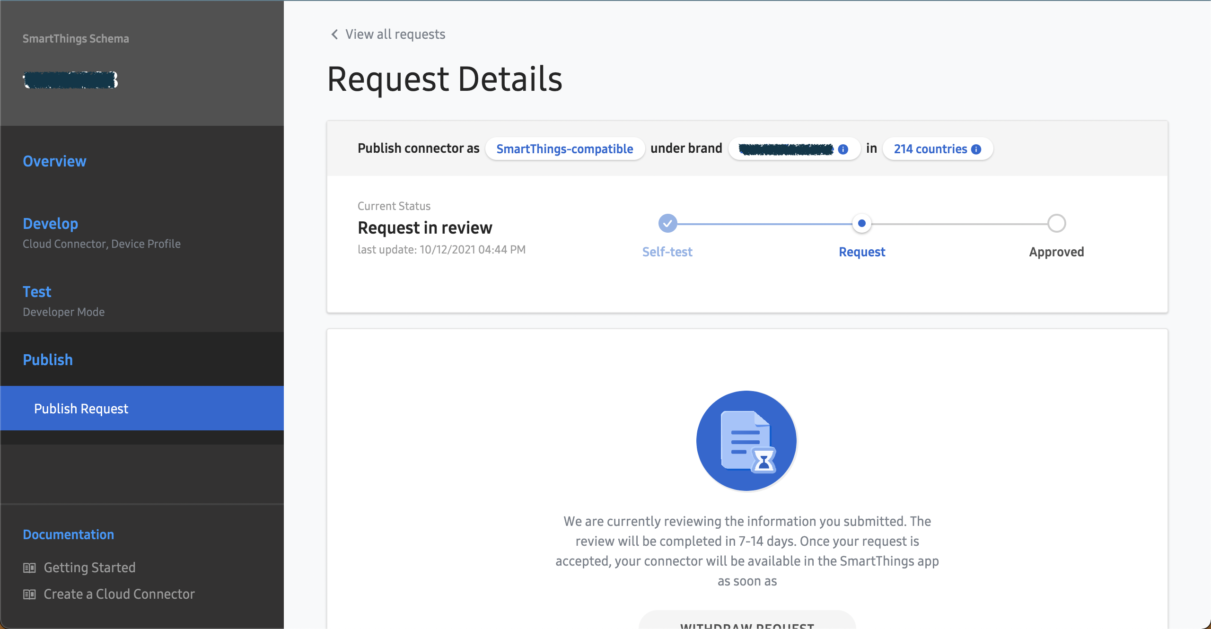Open the View all requests link
The height and width of the screenshot is (629, 1211).
tap(395, 34)
